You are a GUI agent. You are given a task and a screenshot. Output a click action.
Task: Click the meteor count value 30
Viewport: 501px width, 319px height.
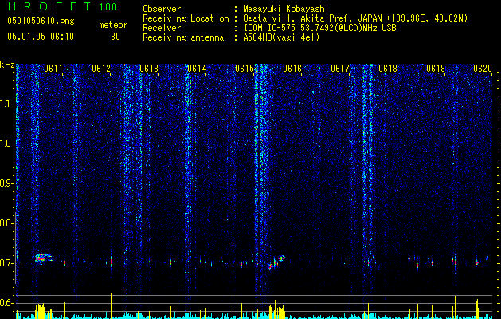(x=115, y=37)
